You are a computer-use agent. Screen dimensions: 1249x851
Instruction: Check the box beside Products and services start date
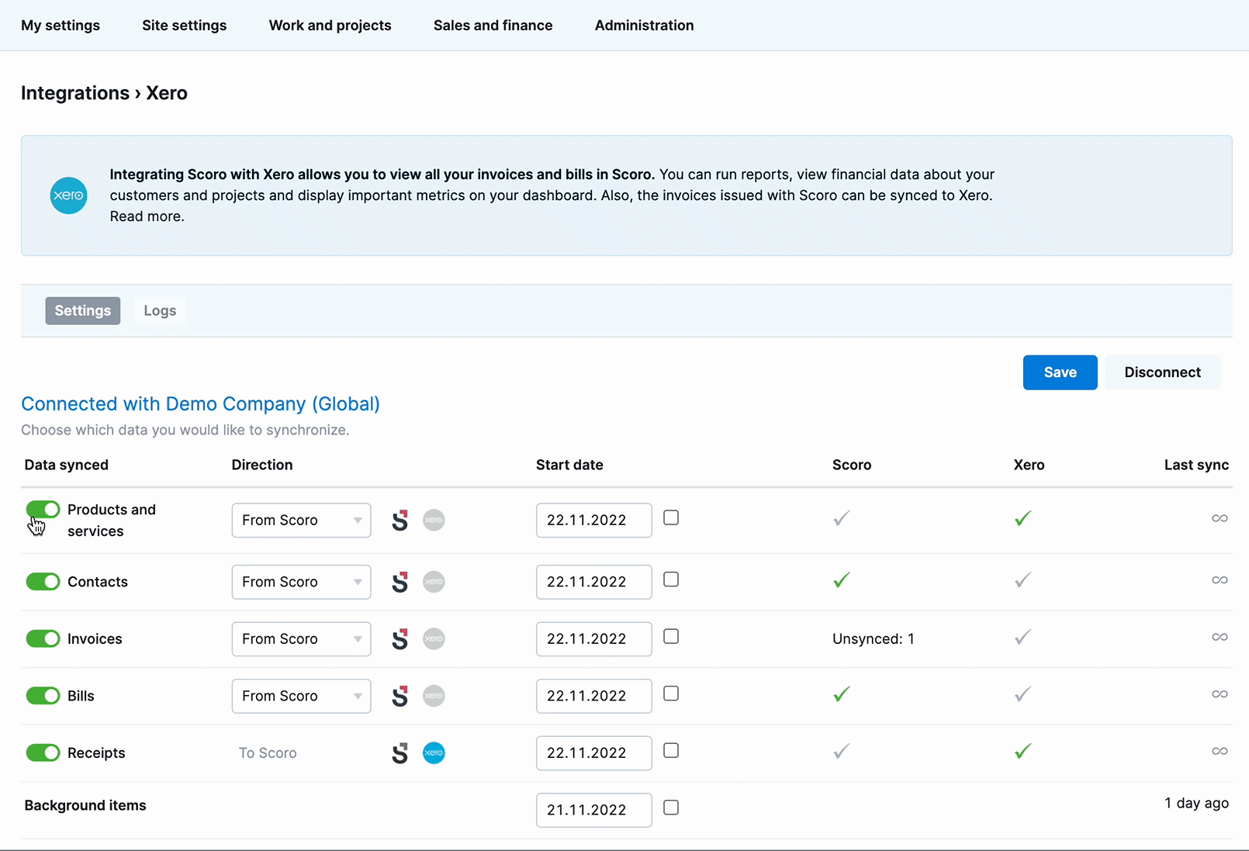point(671,517)
